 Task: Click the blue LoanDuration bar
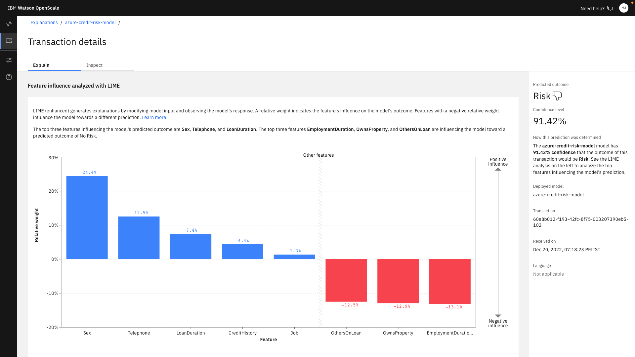click(x=190, y=247)
